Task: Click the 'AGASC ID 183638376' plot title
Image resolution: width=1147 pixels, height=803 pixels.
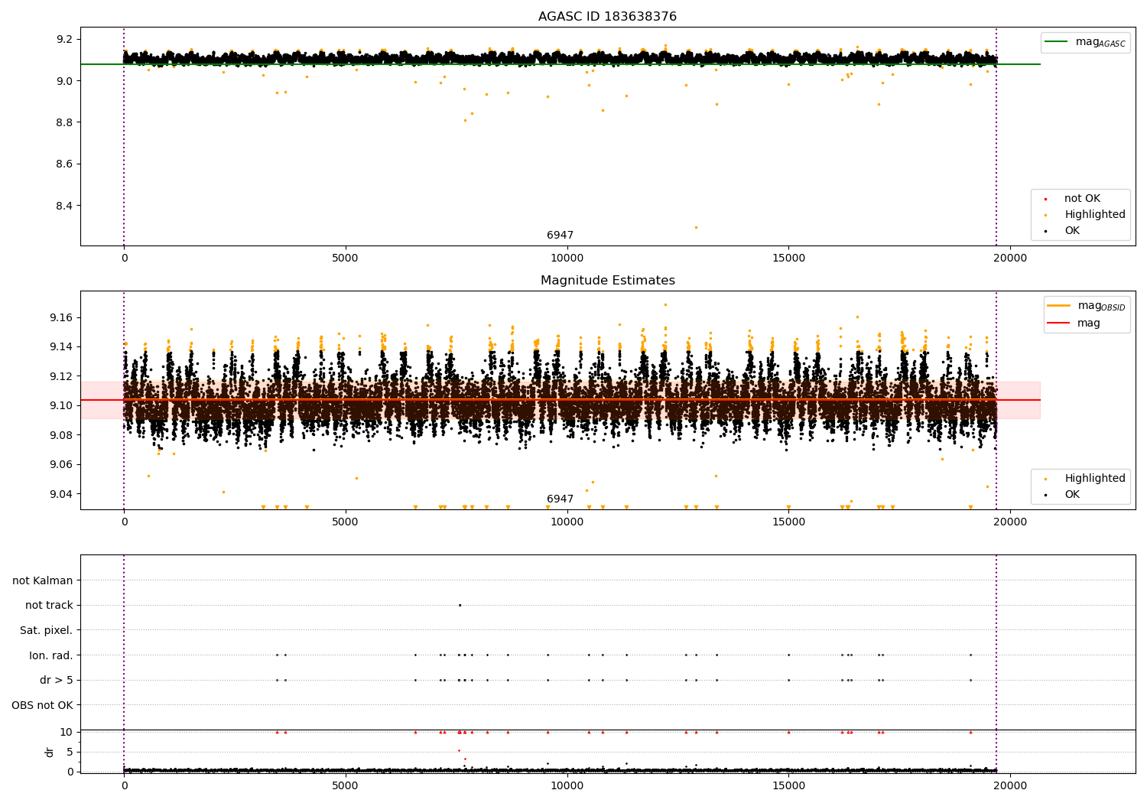Action: click(x=607, y=17)
